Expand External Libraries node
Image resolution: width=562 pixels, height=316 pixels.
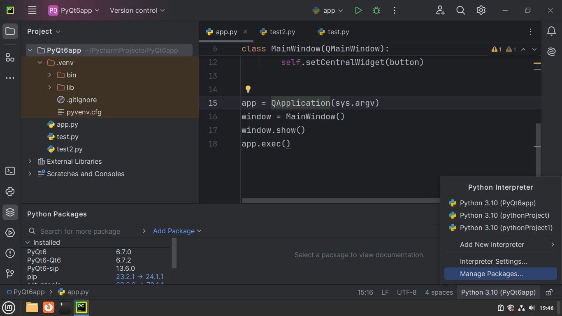[30, 161]
